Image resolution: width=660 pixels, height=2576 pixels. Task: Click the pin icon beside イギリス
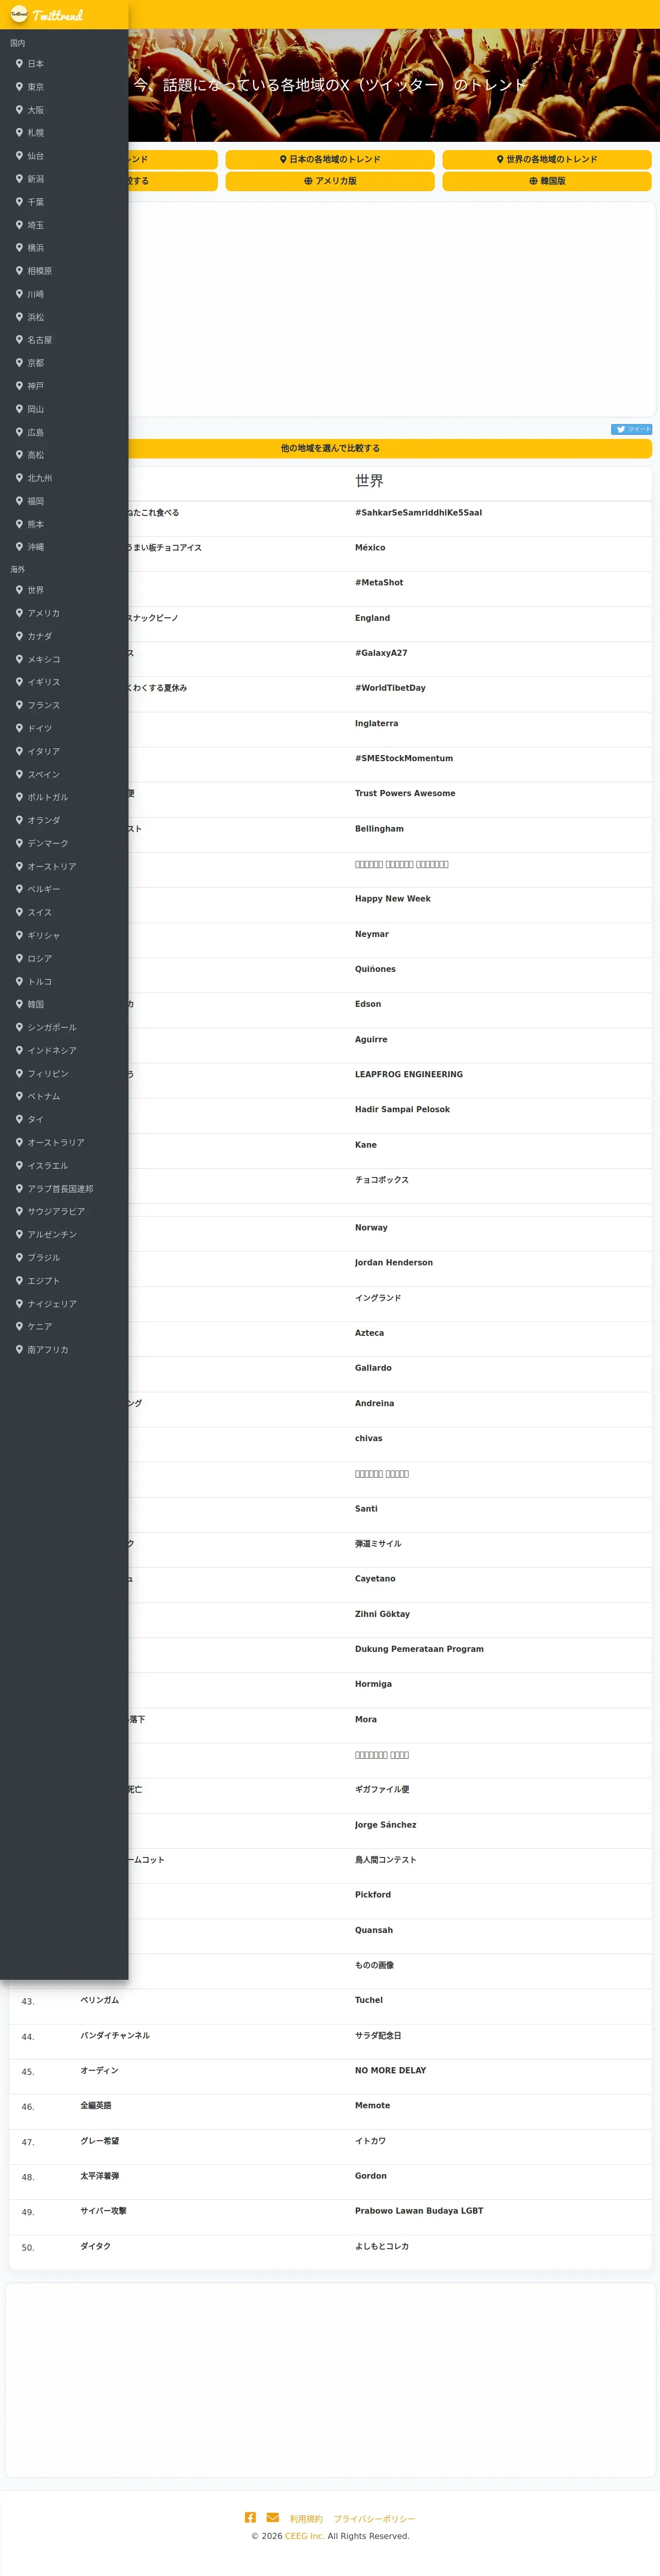point(19,681)
